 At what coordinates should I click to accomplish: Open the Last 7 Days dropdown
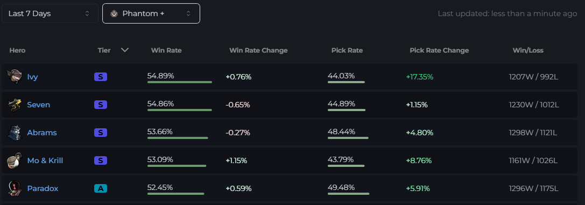50,13
